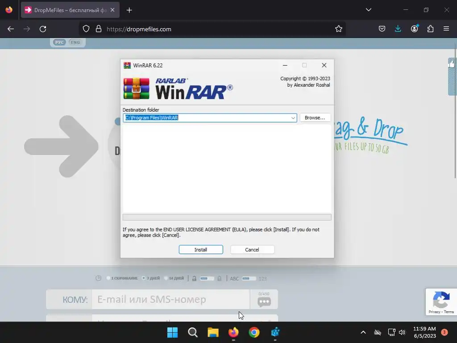457x343 pixels.
Task: Open tracking protection shield info
Action: click(x=86, y=29)
